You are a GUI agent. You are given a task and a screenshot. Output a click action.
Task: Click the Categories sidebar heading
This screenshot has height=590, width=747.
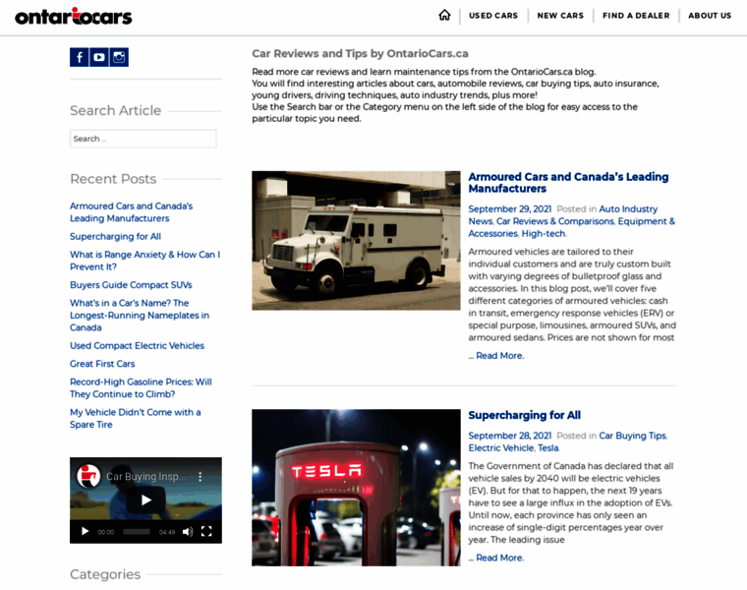(x=105, y=574)
